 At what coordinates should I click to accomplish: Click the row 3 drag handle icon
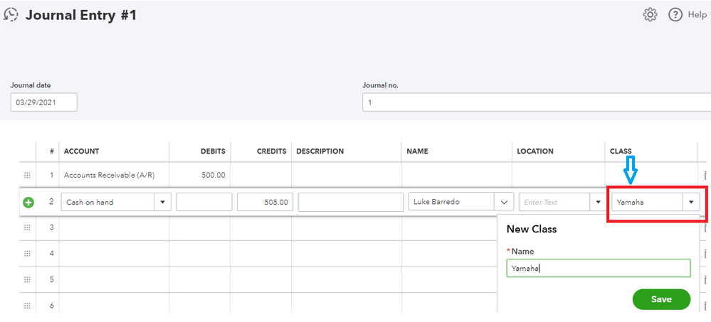tap(28, 227)
